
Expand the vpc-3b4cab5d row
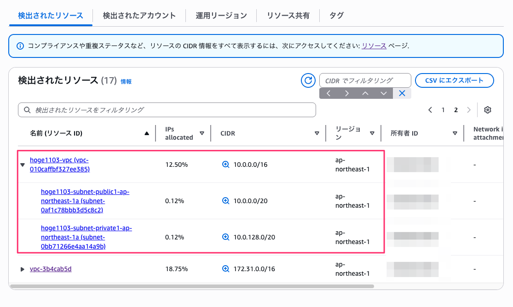pos(22,269)
